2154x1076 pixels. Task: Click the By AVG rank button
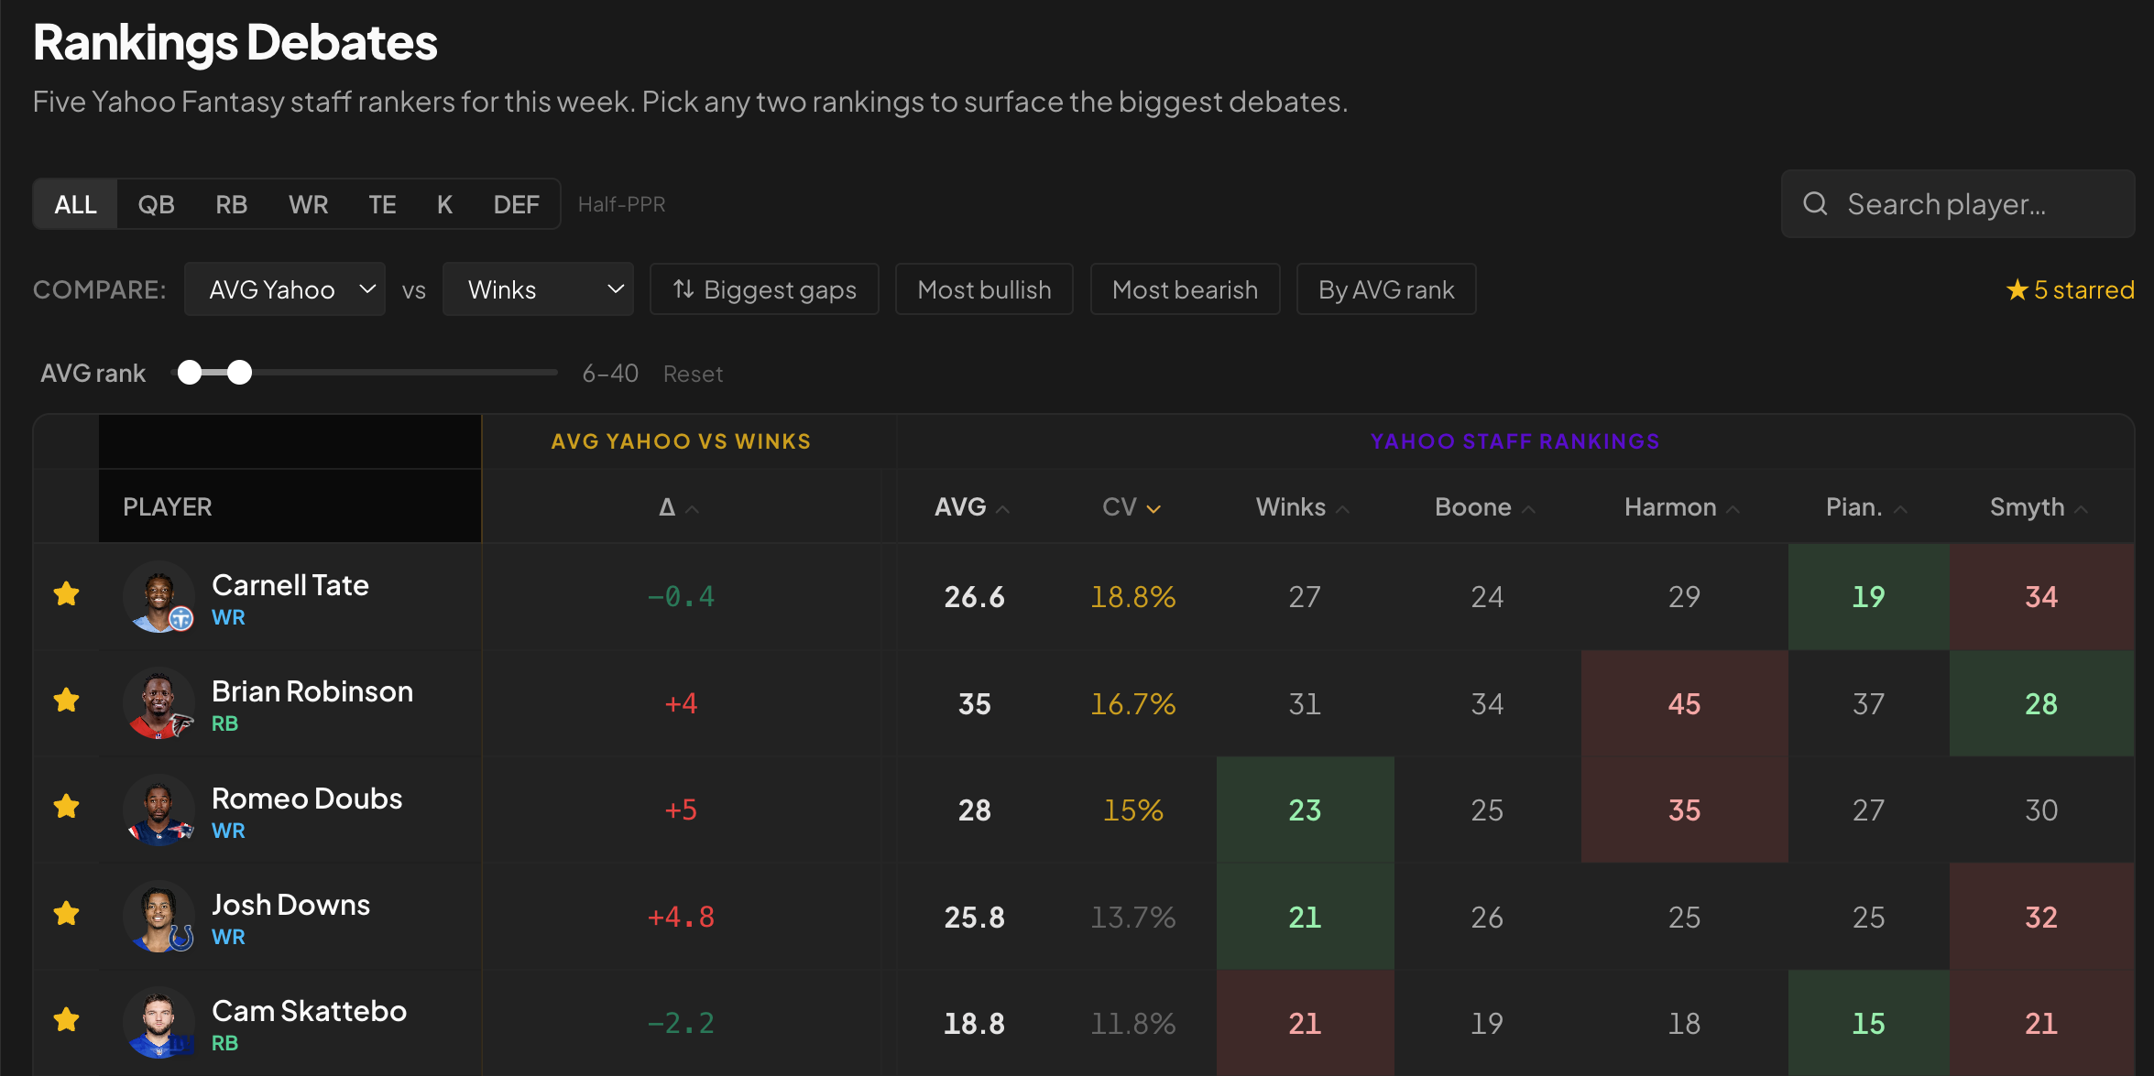point(1386,290)
